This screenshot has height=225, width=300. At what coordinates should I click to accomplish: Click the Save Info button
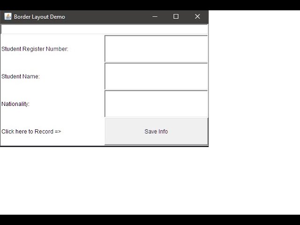[156, 131]
